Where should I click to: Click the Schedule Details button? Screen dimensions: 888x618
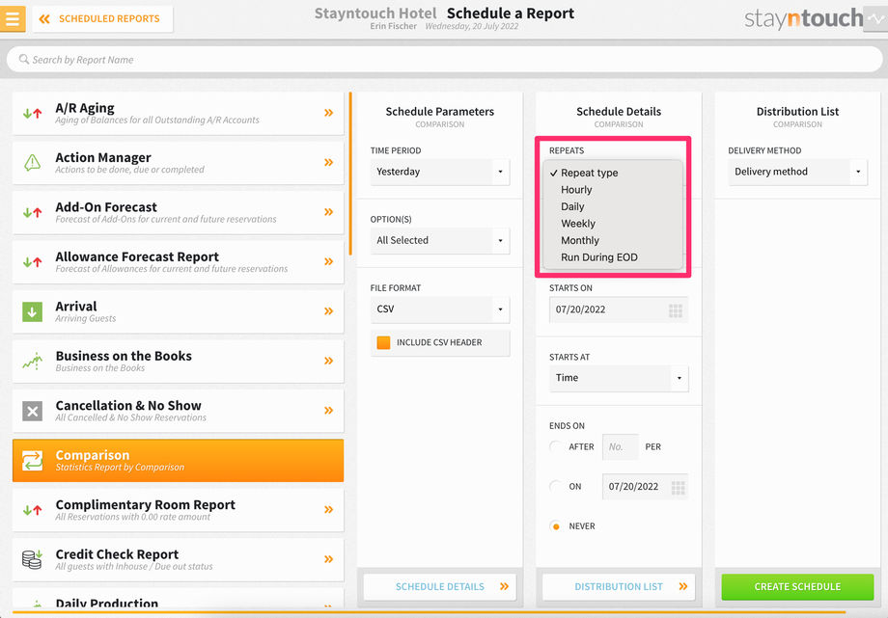(x=440, y=587)
